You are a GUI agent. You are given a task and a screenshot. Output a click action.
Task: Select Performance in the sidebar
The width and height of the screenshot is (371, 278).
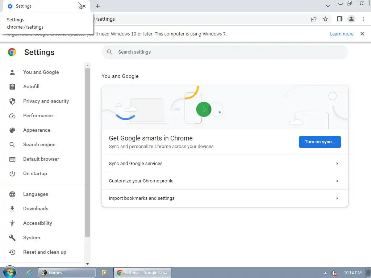pos(38,116)
